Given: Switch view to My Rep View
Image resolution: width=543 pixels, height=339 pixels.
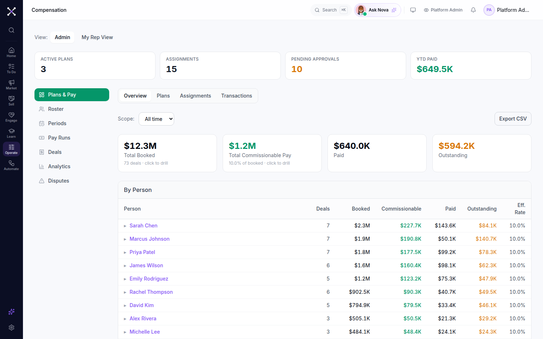Looking at the screenshot, I should click(x=97, y=37).
